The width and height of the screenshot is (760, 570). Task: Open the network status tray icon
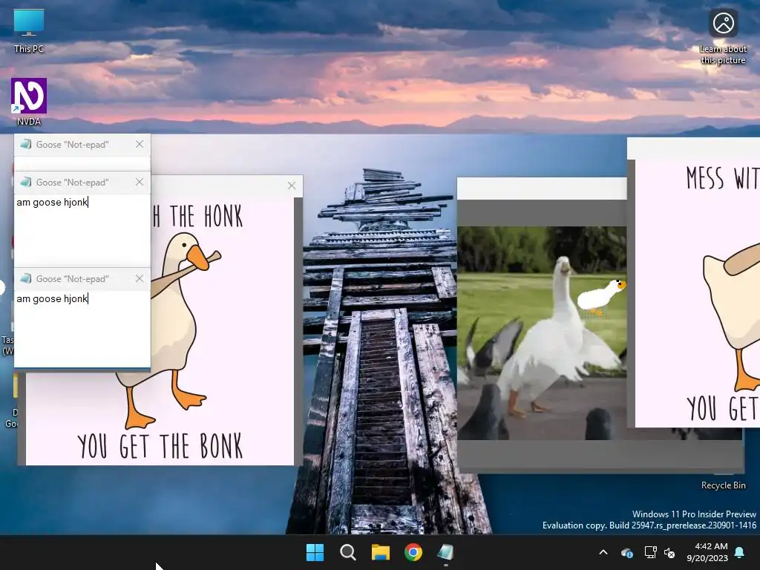[x=650, y=552]
